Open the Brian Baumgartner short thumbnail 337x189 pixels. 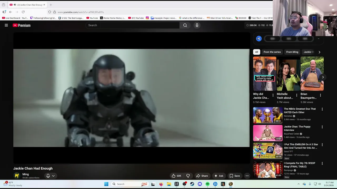coord(312,74)
